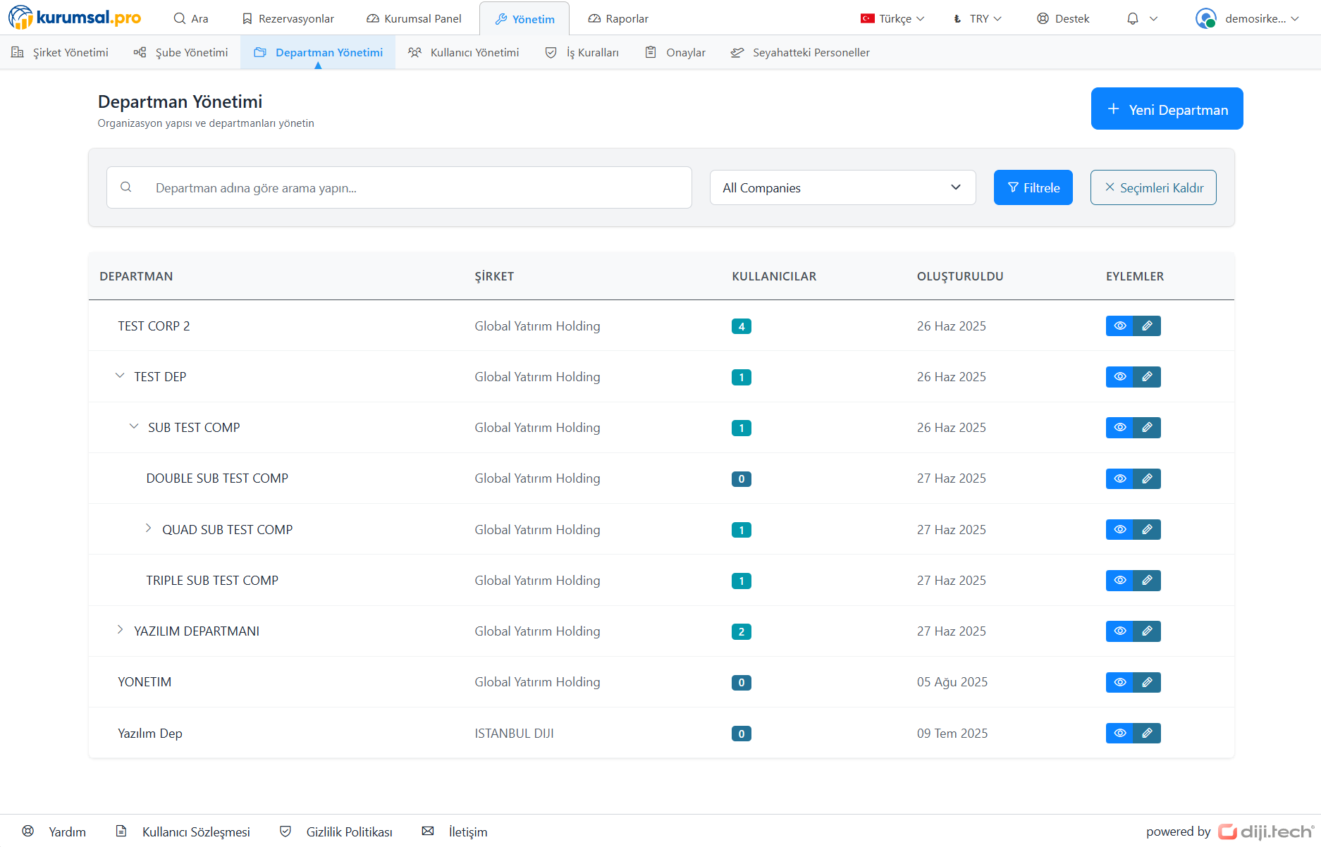Click the search magnifier icon in the filter box

(126, 187)
